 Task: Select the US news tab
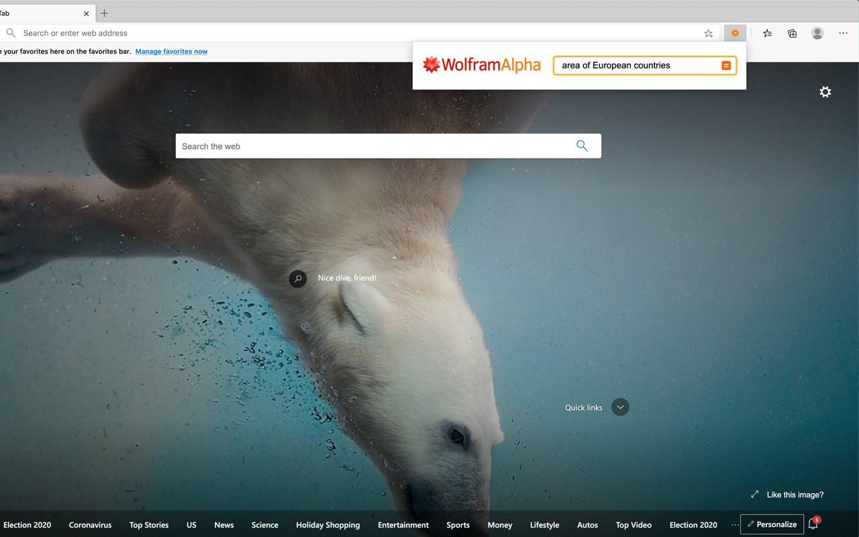click(x=191, y=525)
